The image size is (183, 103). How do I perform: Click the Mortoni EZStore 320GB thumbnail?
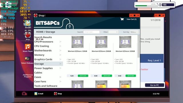tap(125, 42)
